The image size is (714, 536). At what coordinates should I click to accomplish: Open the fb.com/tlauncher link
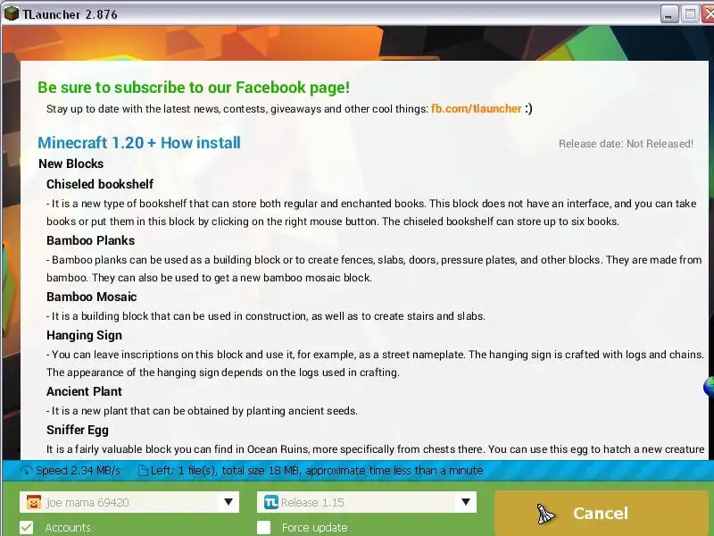click(476, 108)
